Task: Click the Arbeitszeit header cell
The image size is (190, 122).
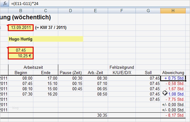Action: 33,67
